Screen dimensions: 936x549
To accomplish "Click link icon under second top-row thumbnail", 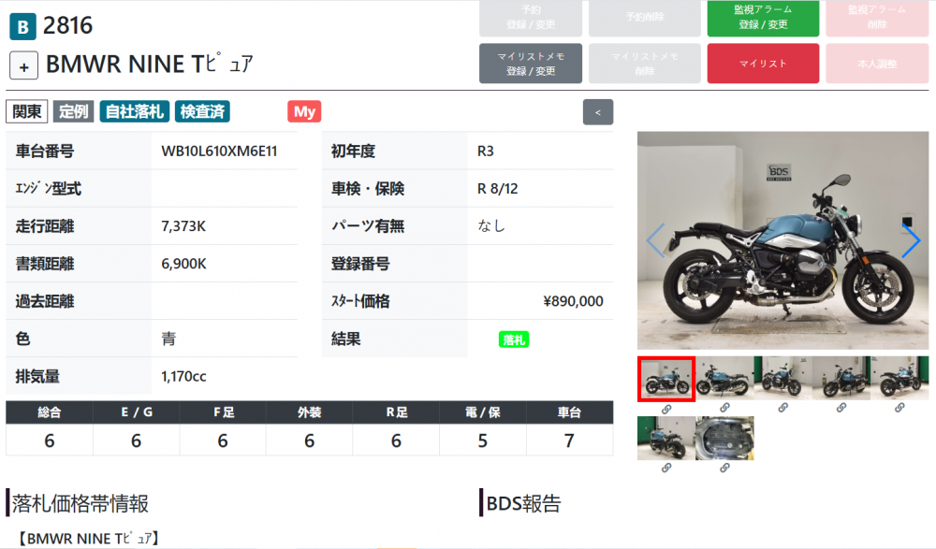I will (724, 408).
